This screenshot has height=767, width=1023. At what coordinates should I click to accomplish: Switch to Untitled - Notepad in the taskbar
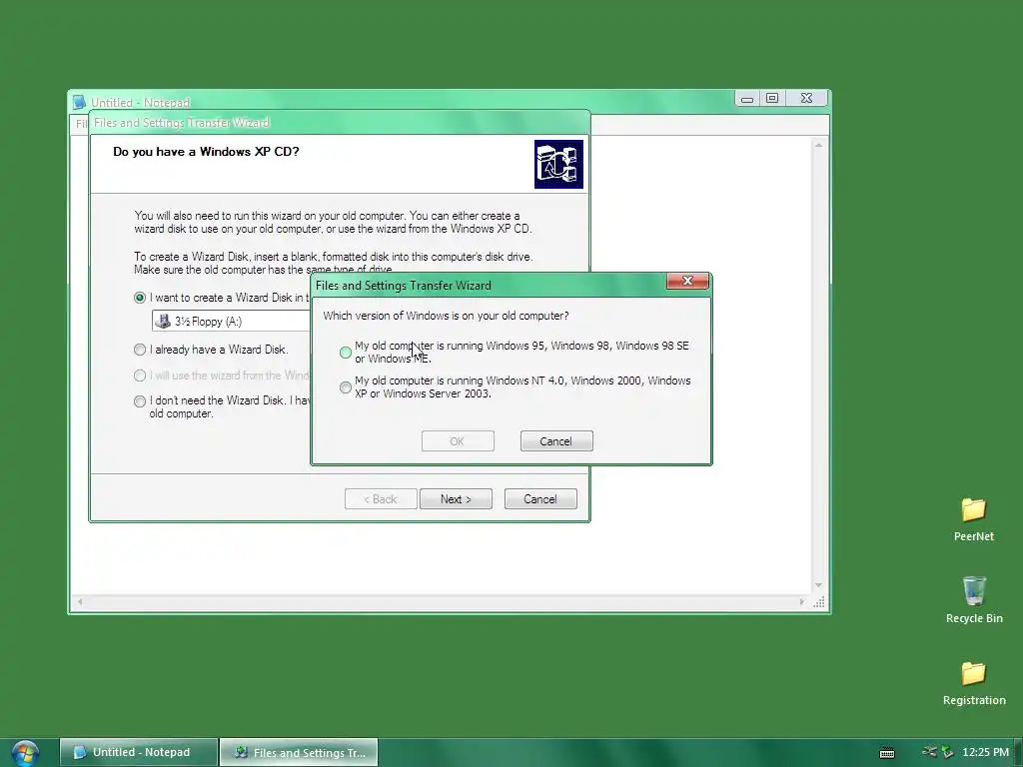pyautogui.click(x=138, y=752)
